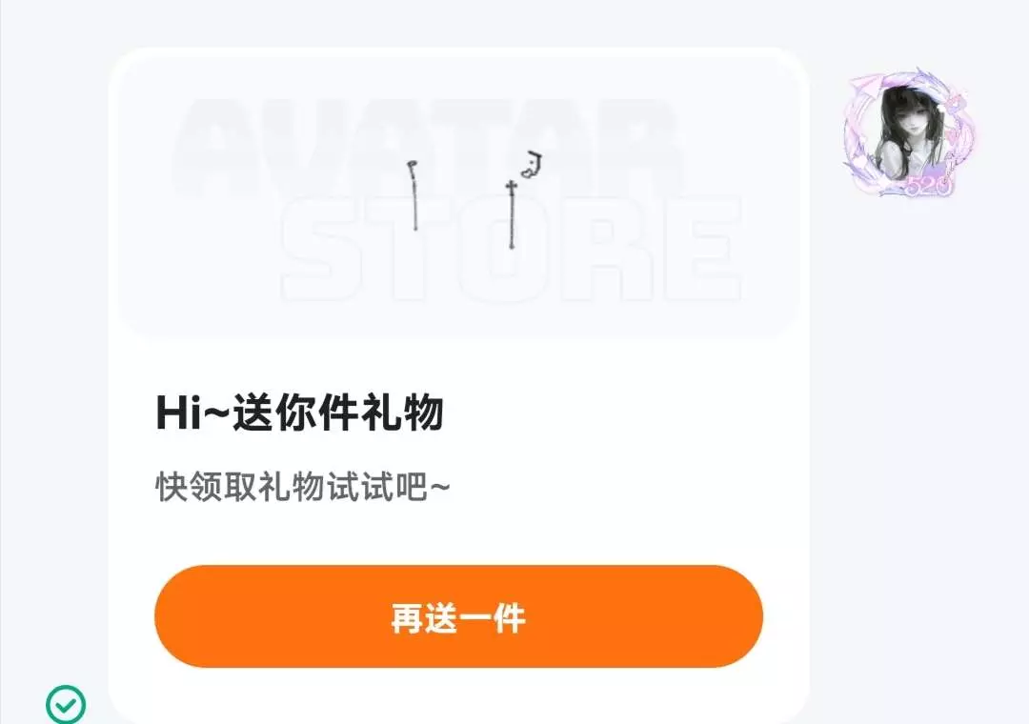The height and width of the screenshot is (724, 1029).
Task: Open the Hi~送你件礼物 card title
Action: tap(300, 412)
